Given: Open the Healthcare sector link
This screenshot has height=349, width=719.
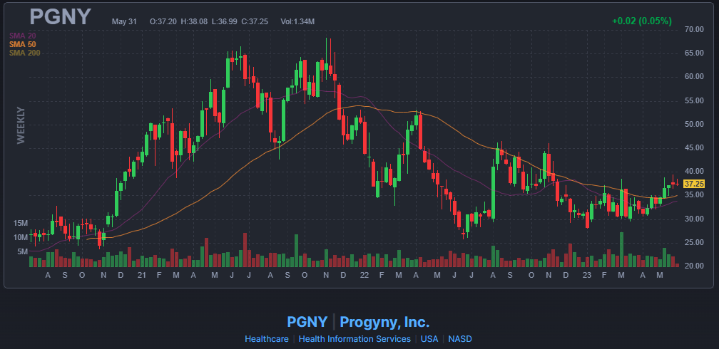Looking at the screenshot, I should pyautogui.click(x=267, y=339).
